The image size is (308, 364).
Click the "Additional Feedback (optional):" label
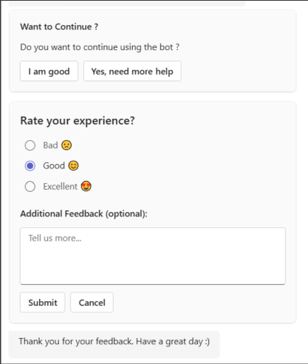tap(83, 213)
